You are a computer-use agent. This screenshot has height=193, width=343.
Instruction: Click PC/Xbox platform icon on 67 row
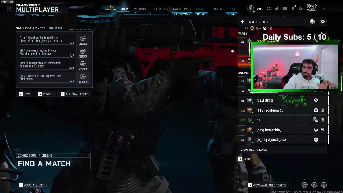(316, 120)
